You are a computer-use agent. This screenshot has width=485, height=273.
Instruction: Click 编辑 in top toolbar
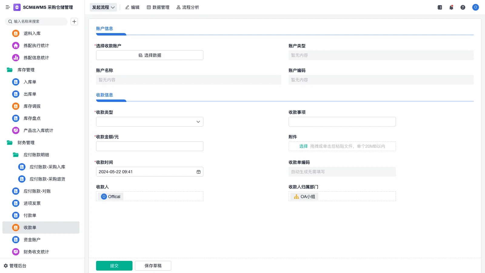click(x=132, y=7)
